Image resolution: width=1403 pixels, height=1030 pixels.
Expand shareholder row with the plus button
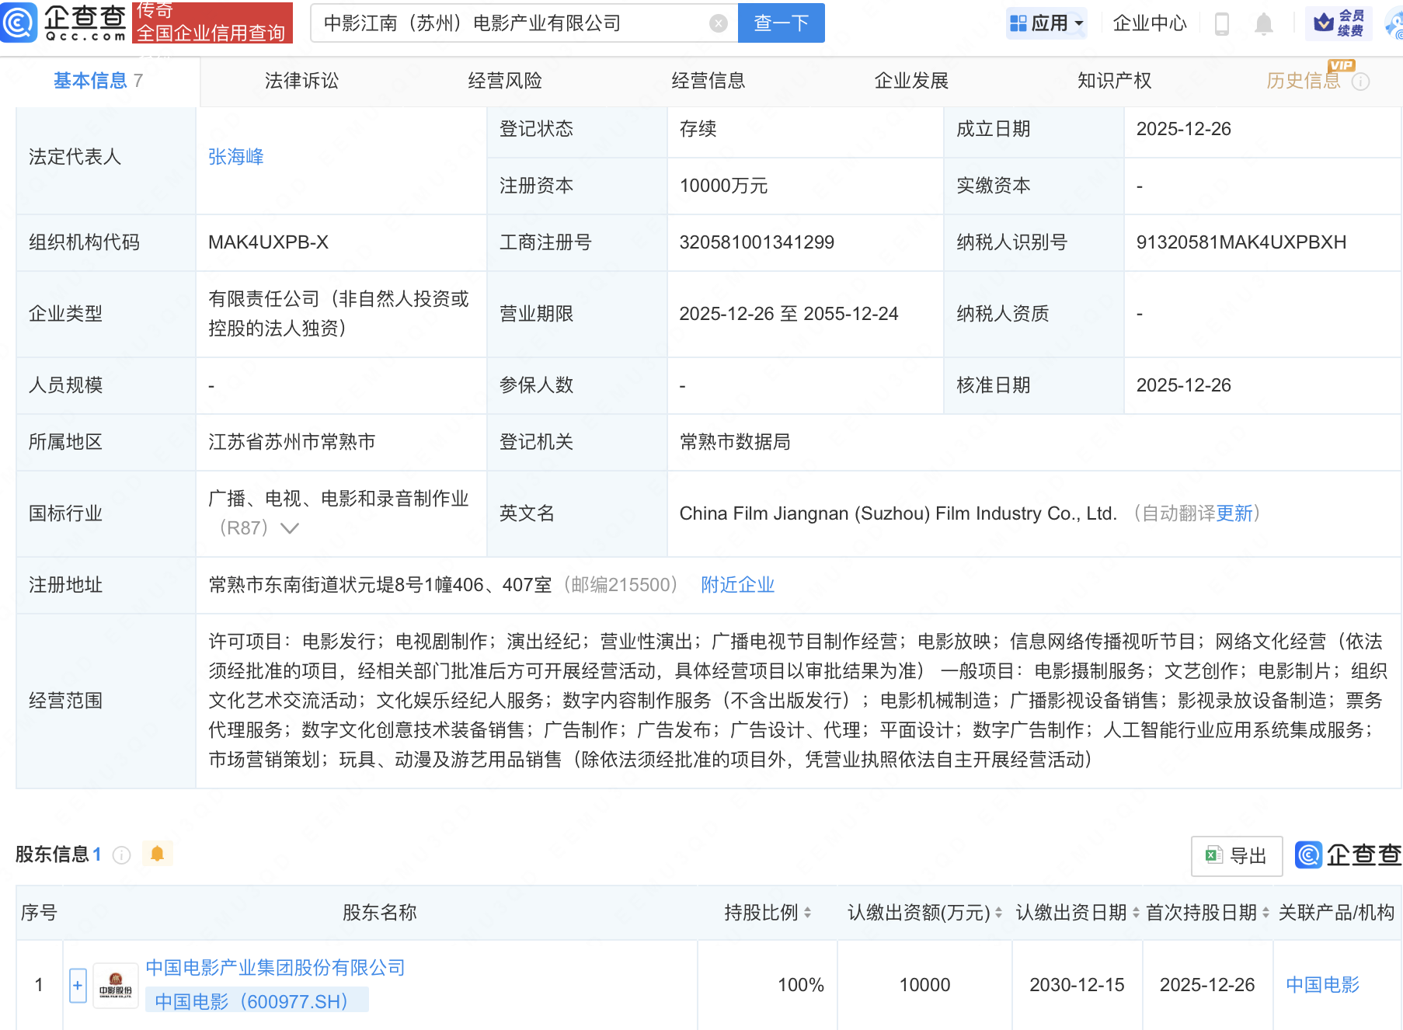[x=78, y=986]
